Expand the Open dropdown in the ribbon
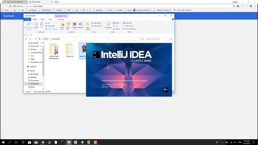The height and width of the screenshot is (145, 258). 117,23
